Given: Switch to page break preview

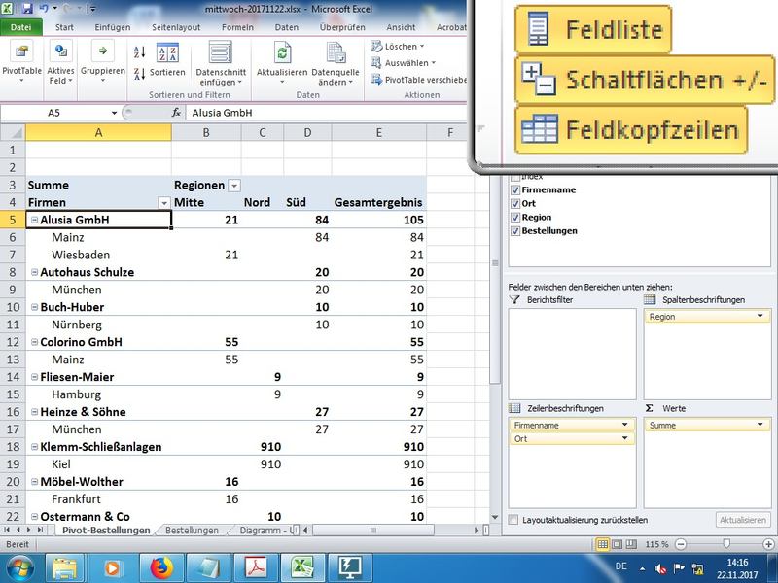Looking at the screenshot, I should point(630,544).
